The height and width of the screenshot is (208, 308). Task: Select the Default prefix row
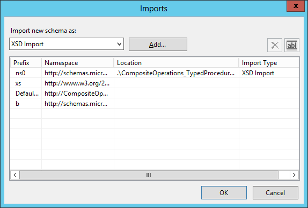pyautogui.click(x=155, y=94)
